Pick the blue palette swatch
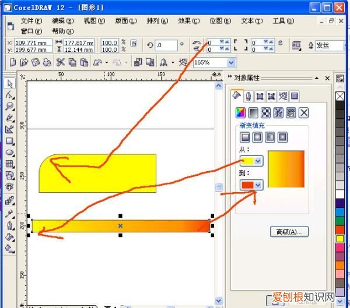This screenshot has height=308, width=350. pyautogui.click(x=340, y=212)
